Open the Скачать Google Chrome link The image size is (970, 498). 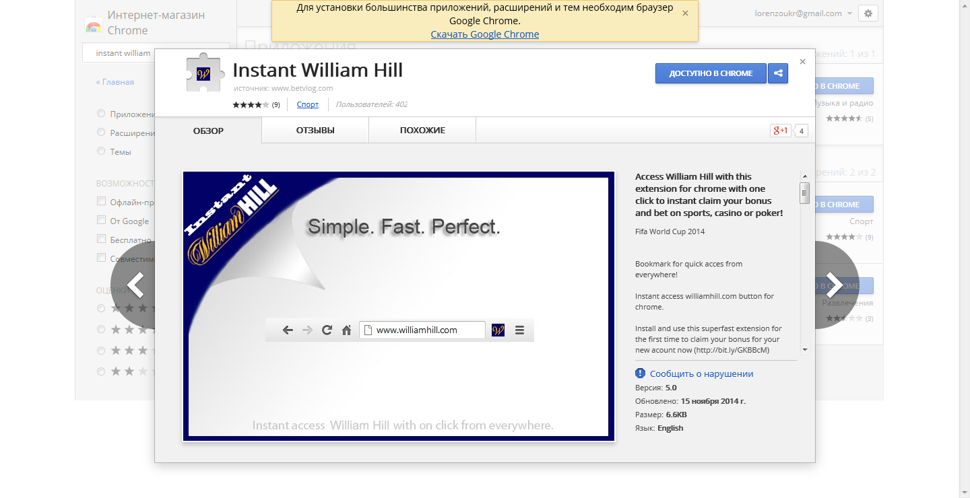click(x=485, y=34)
